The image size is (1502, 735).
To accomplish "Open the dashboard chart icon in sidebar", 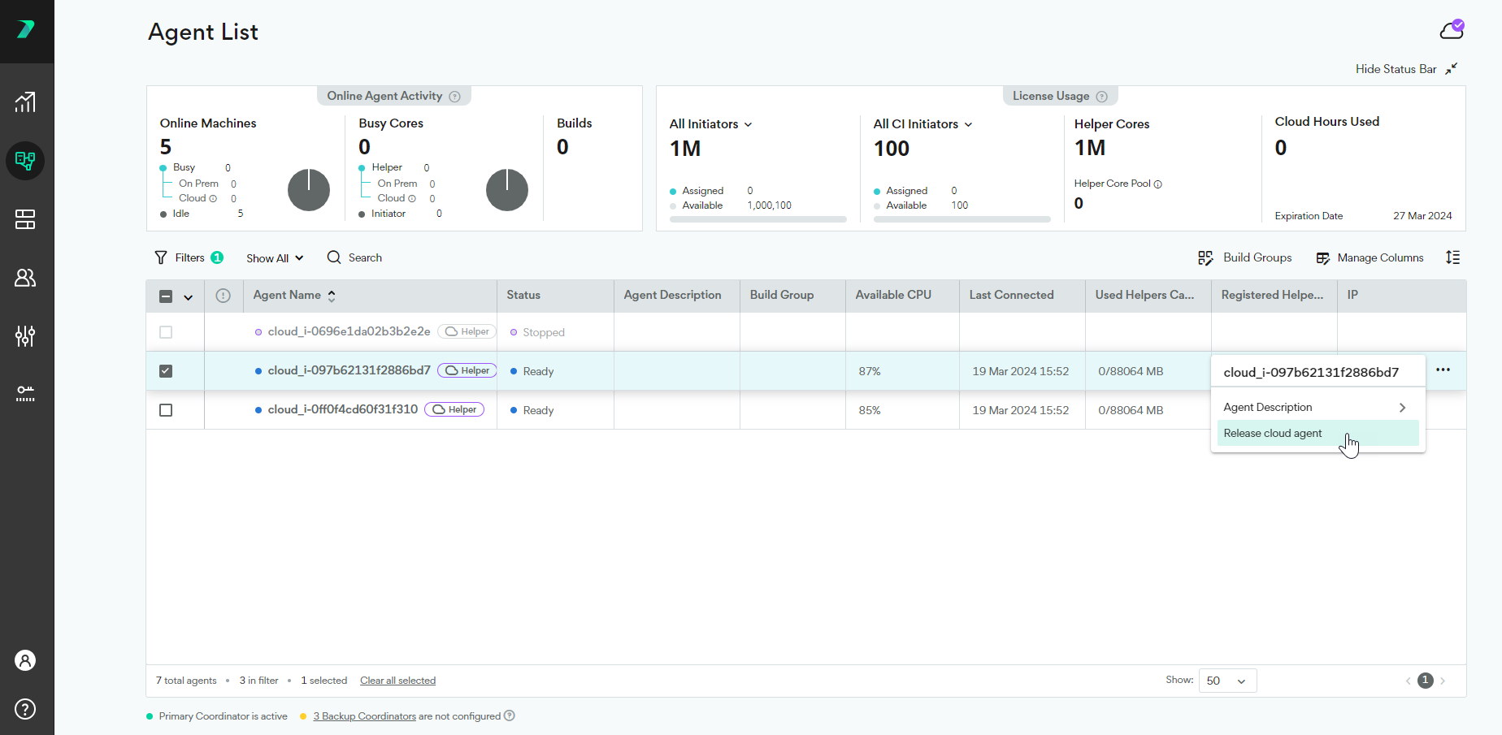I will [25, 102].
